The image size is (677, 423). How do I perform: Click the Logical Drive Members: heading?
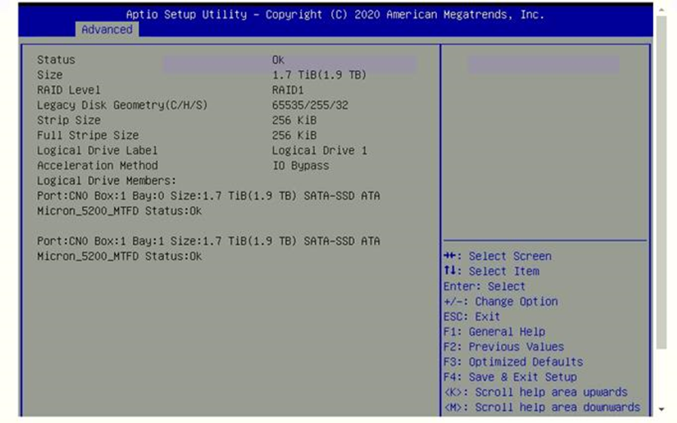point(107,180)
